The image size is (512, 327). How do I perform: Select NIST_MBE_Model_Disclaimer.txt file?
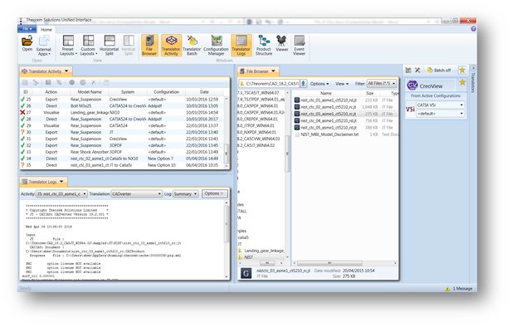pos(345,134)
